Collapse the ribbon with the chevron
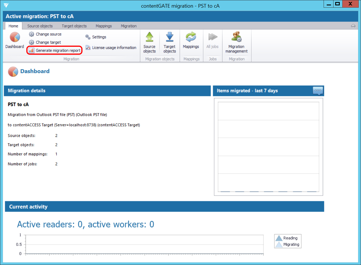 tap(353, 26)
